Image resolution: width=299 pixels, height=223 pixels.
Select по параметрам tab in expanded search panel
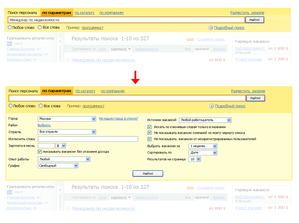click(x=57, y=91)
